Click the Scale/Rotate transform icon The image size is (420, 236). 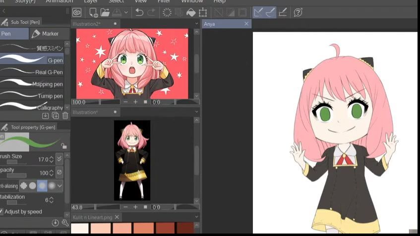click(203, 12)
